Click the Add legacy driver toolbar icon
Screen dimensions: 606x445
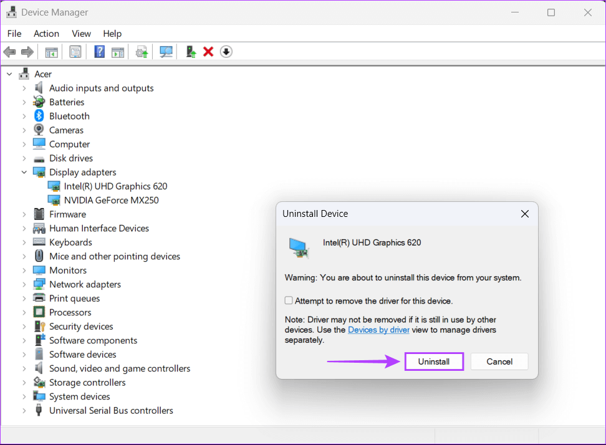(191, 52)
